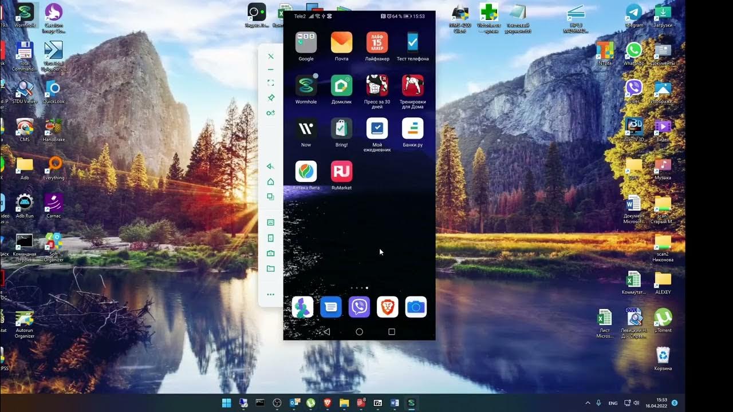The image size is (733, 412).
Task: Switch the ENG input language
Action: [x=613, y=403]
